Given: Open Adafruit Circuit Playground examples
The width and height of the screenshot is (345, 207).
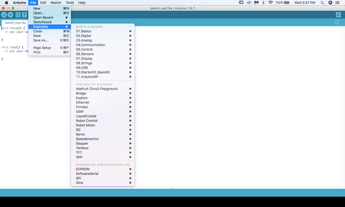Looking at the screenshot, I should pyautogui.click(x=103, y=89).
